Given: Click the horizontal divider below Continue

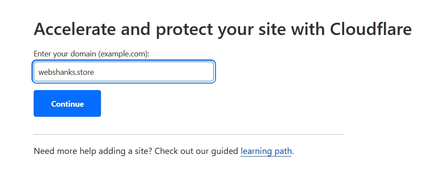Looking at the screenshot, I should 188,134.
